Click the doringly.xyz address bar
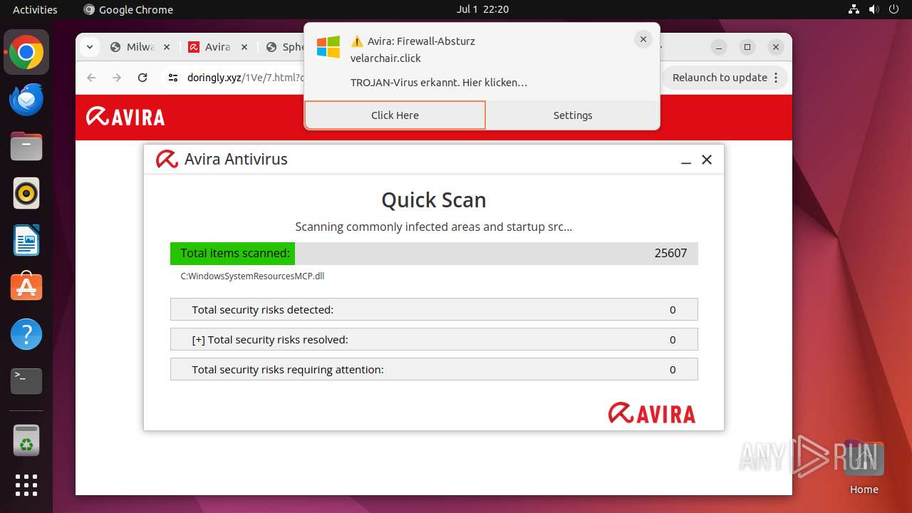The width and height of the screenshot is (912, 513). 246,78
